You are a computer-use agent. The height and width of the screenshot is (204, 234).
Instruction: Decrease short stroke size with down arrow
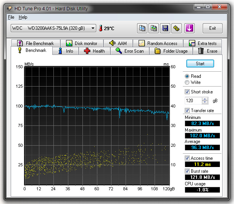205,103
